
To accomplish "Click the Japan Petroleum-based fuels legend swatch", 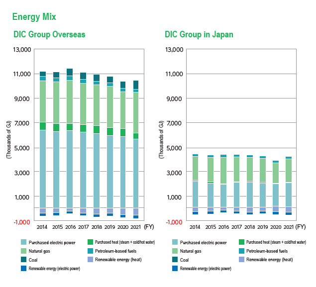I will click(241, 251).
